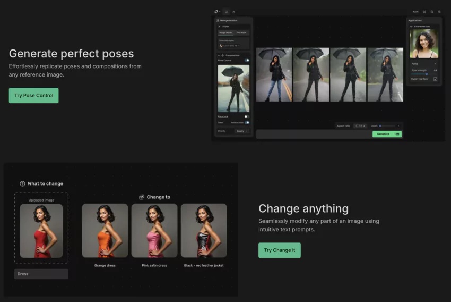
Task: Open the third generated umbrella image
Action: (x=348, y=74)
